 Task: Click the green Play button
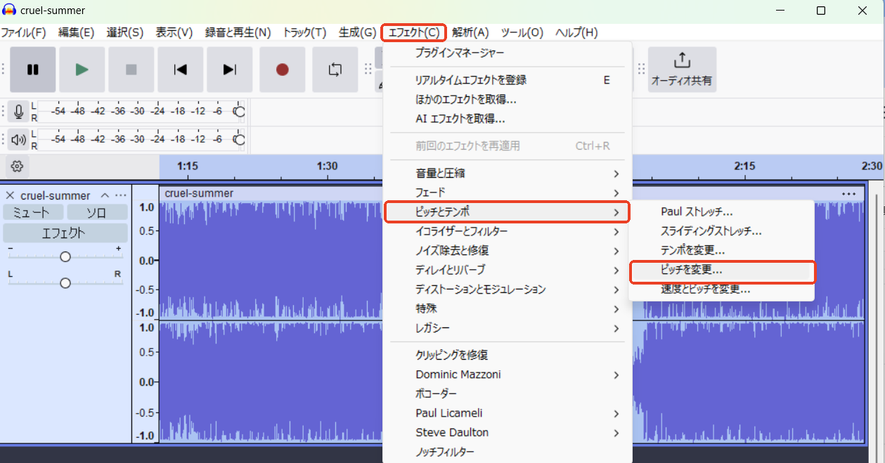[82, 69]
